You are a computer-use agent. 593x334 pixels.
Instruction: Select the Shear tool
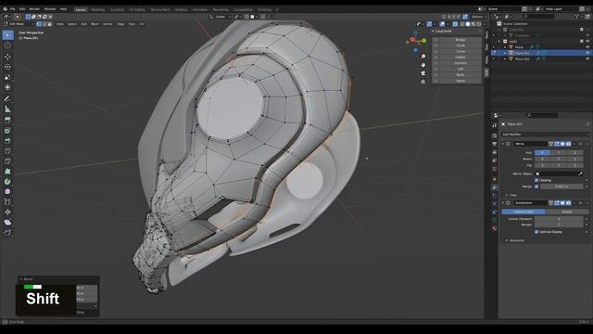pyautogui.click(x=7, y=223)
